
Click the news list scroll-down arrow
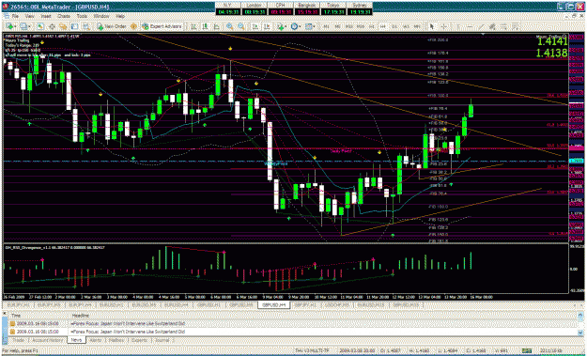[x=580, y=333]
